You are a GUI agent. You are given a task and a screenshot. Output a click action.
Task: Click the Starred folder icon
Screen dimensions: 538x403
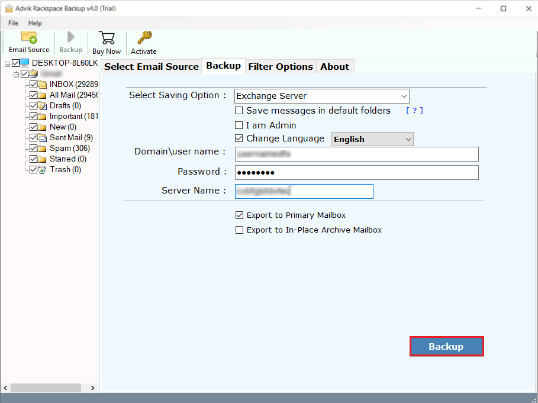tap(42, 159)
